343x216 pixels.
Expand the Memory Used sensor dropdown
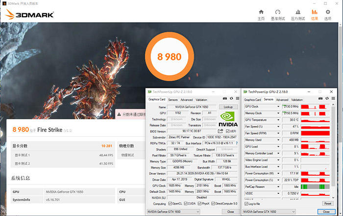tap(278, 140)
